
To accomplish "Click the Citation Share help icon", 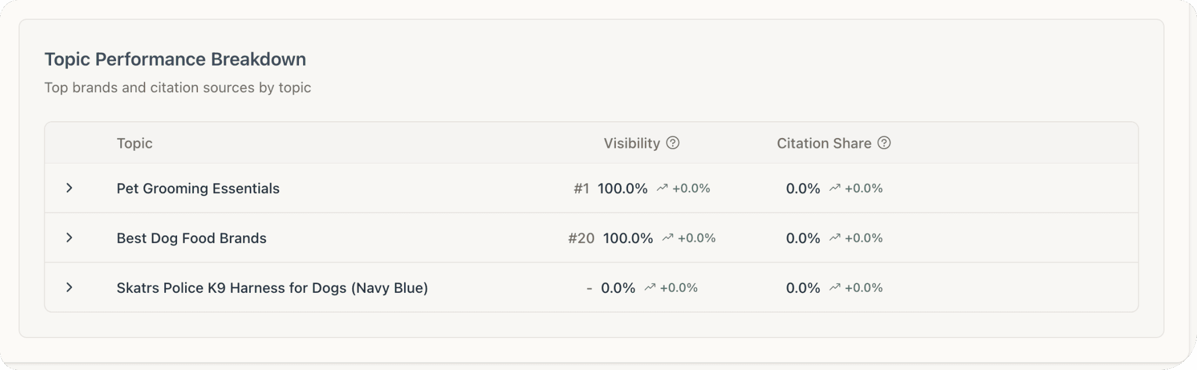I will [884, 143].
